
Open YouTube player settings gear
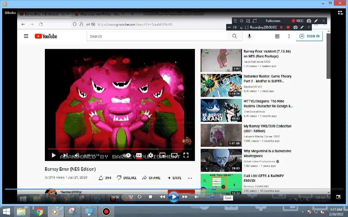[151, 155]
